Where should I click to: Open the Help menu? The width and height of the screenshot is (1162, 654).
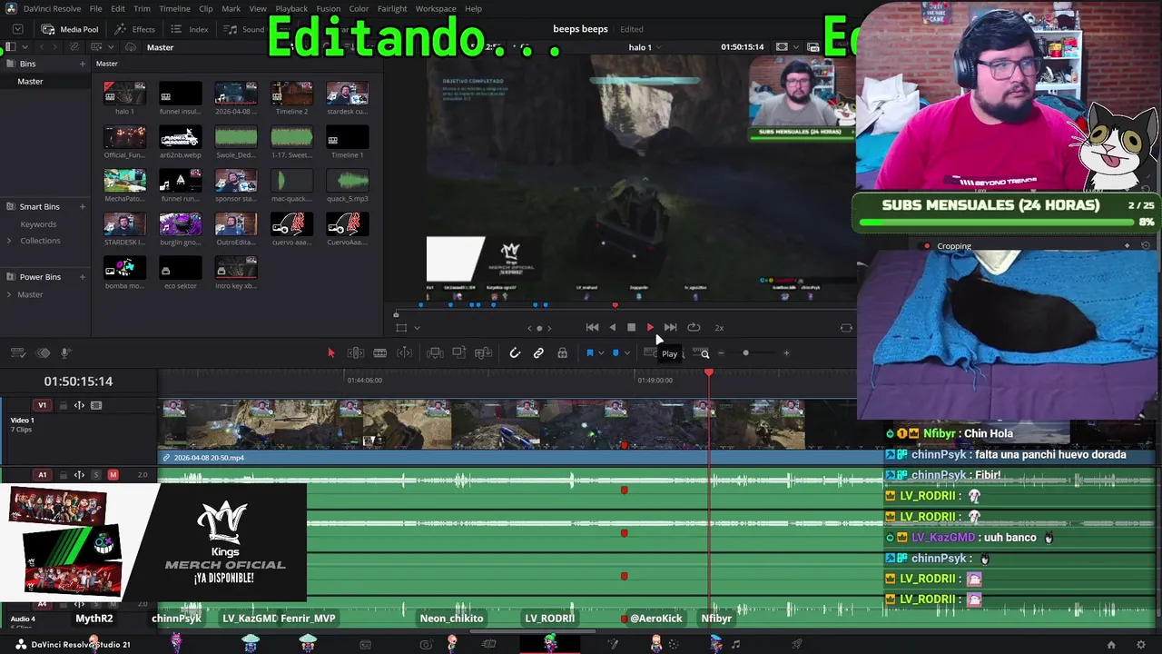click(x=473, y=9)
